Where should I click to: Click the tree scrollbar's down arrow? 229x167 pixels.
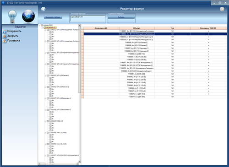pos(80,162)
